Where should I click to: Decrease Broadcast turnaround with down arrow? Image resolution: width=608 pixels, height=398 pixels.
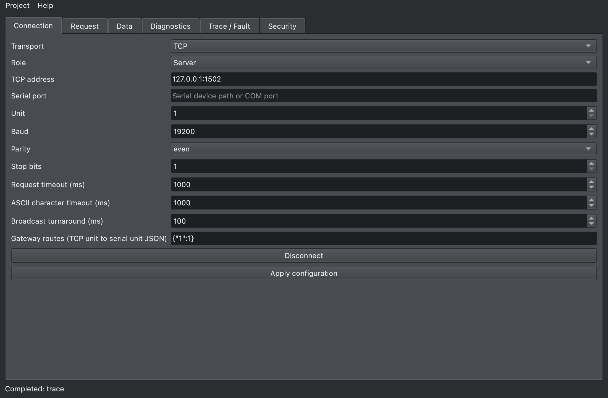pos(591,224)
